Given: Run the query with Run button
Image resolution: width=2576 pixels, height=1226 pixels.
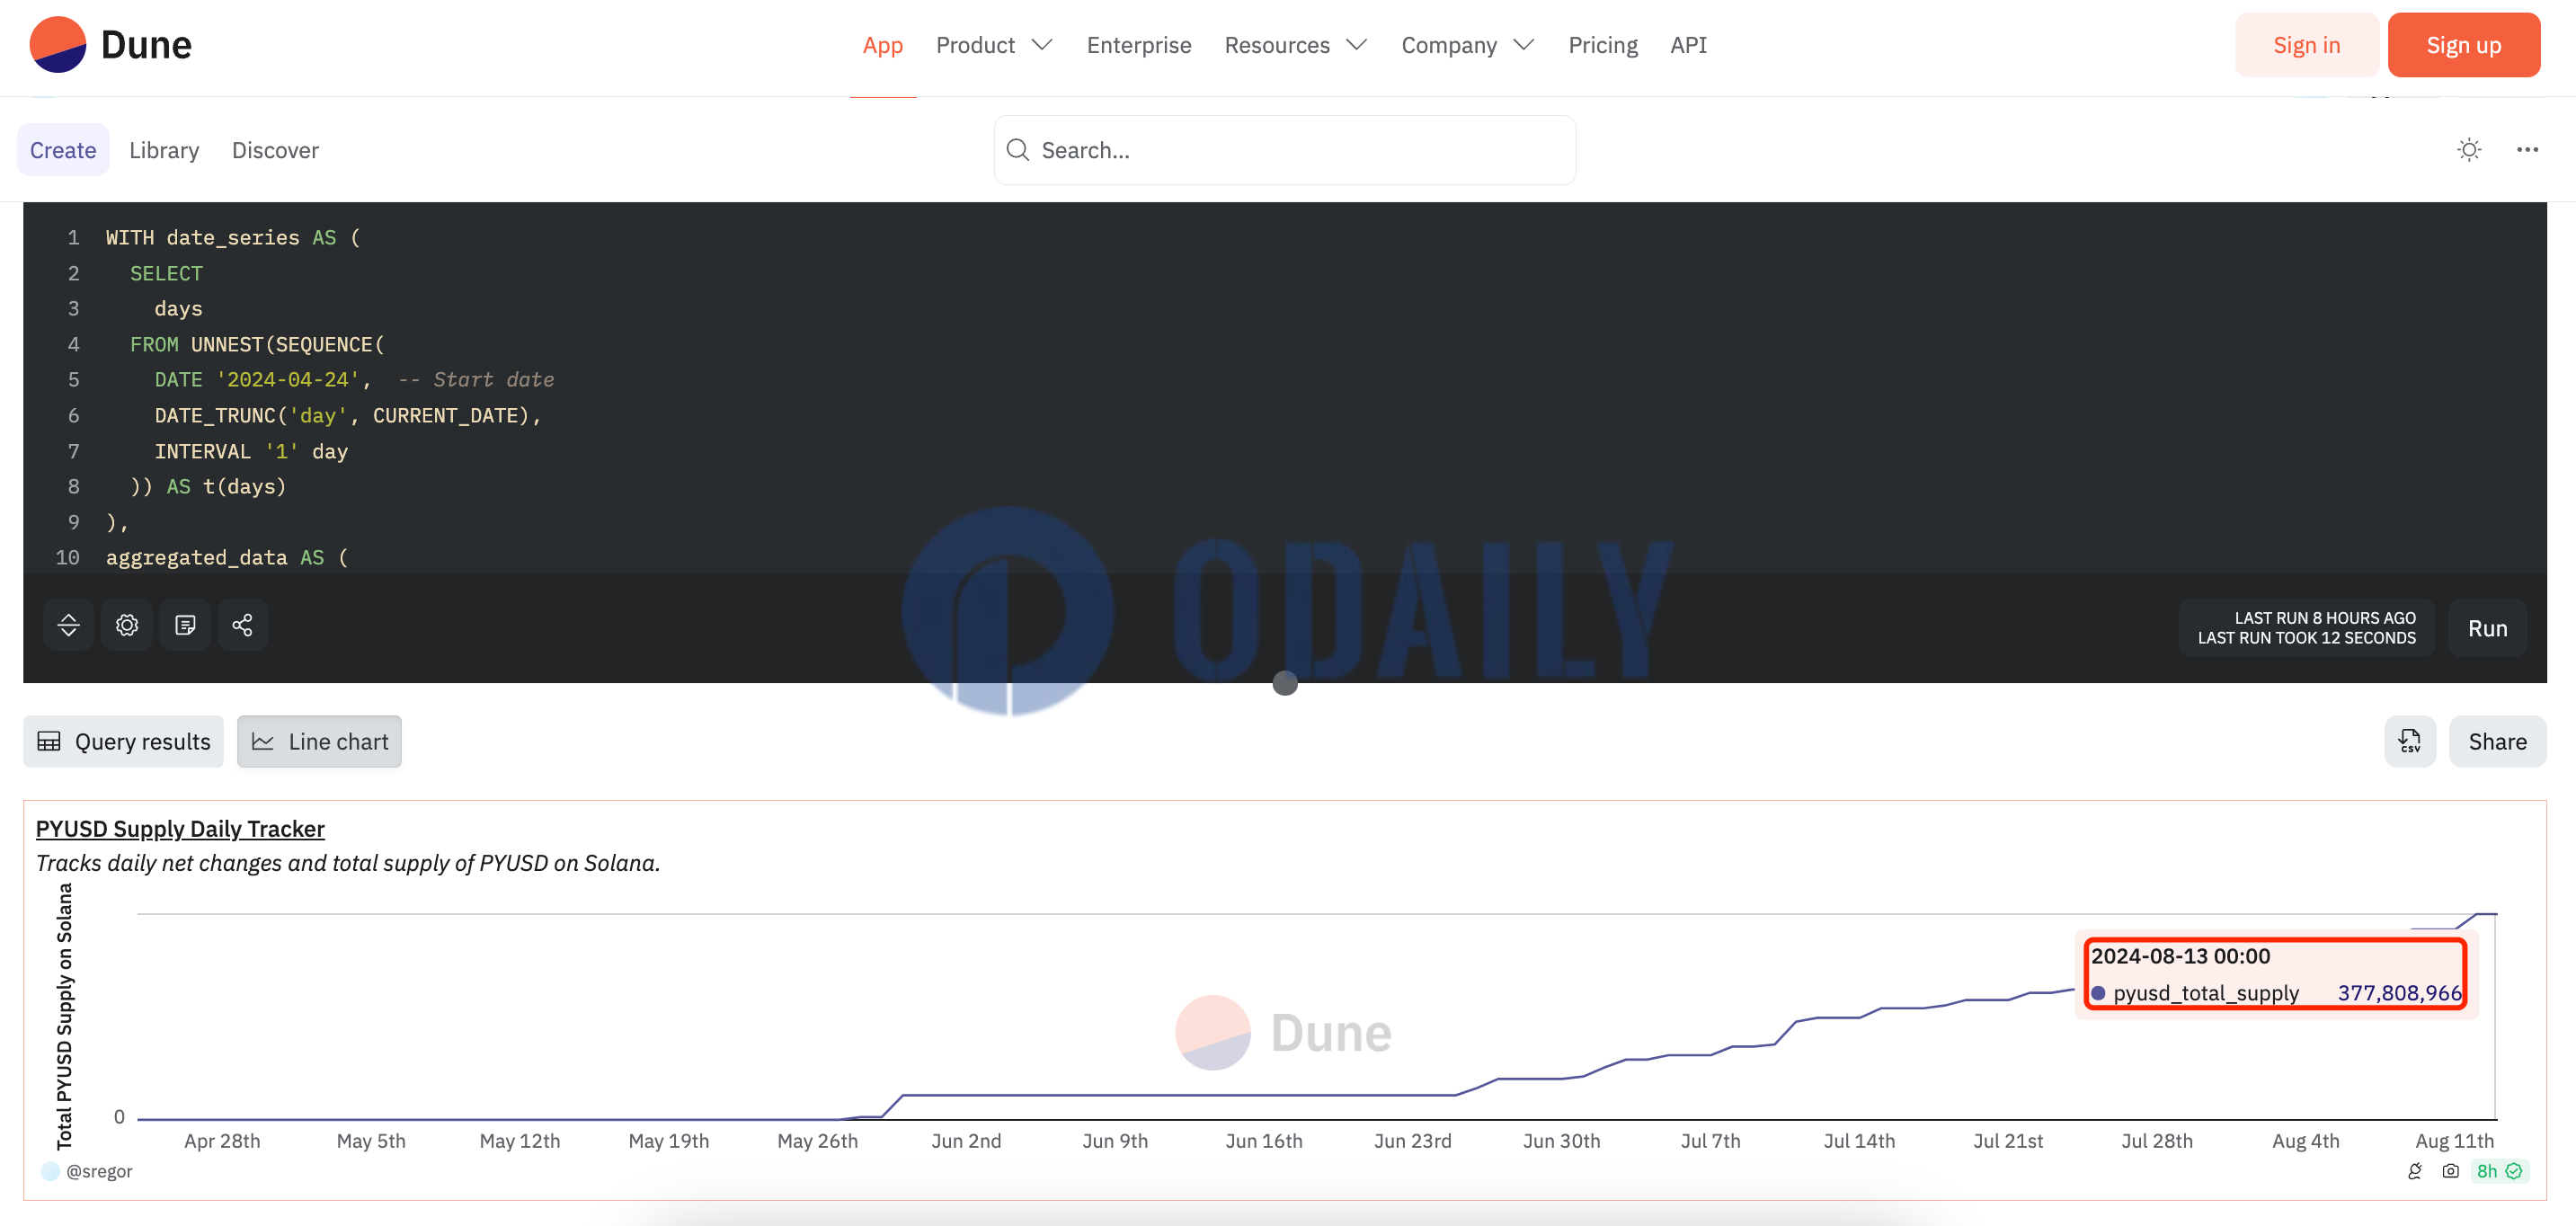Looking at the screenshot, I should pos(2487,628).
